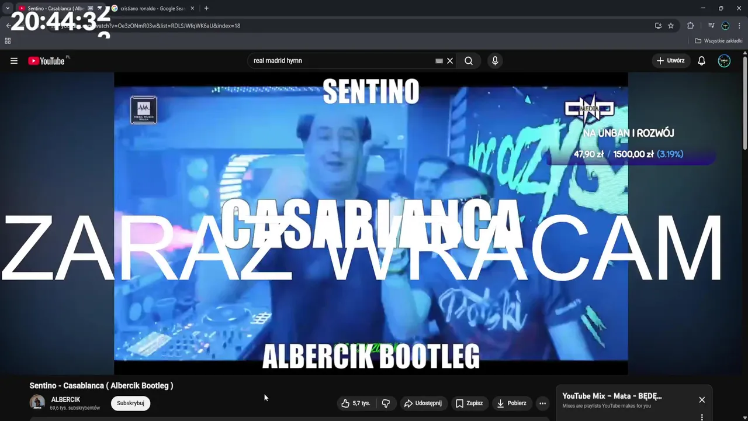Bookmark this page with star icon
748x421 pixels.
[x=671, y=26]
